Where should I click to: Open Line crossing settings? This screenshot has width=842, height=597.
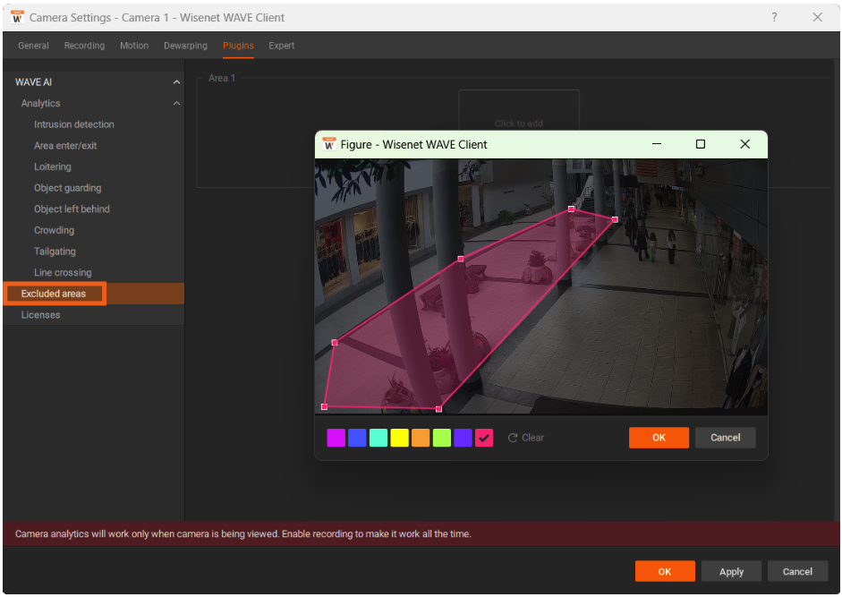click(63, 272)
